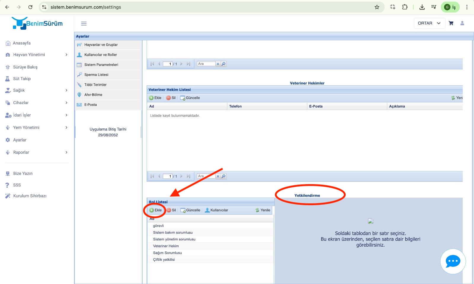
Task: Click the shopping cart icon in header
Action: pos(451,23)
